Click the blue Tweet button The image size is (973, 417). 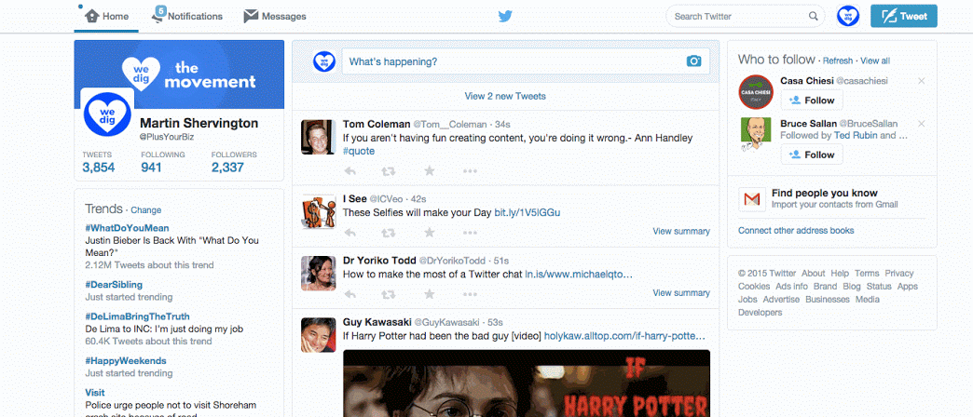(903, 16)
